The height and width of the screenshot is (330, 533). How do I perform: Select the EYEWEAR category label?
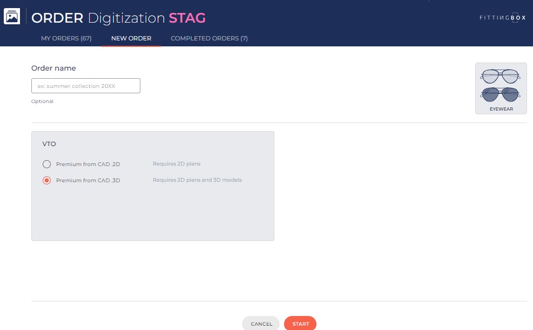(501, 109)
